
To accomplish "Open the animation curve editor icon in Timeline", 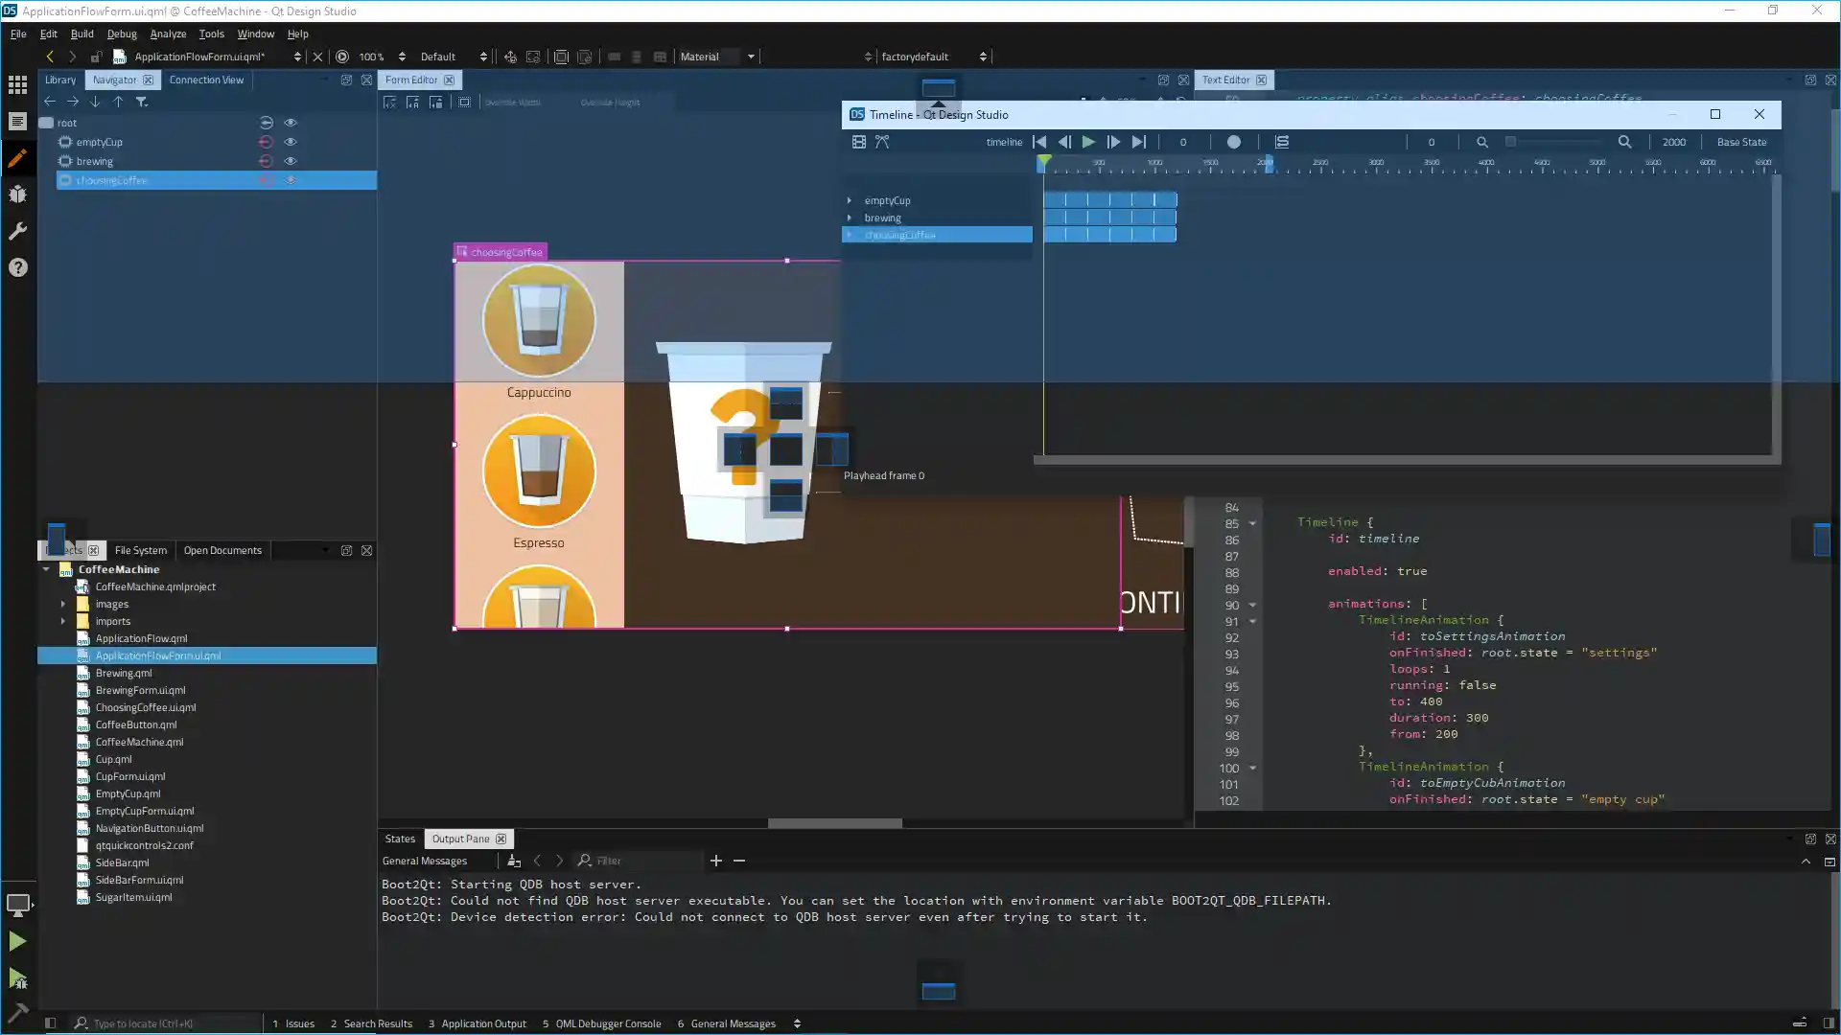I will coord(882,142).
